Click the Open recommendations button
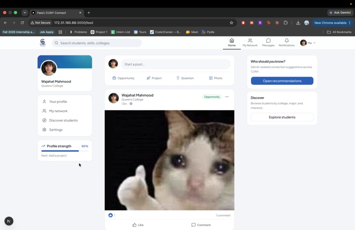 (282, 81)
